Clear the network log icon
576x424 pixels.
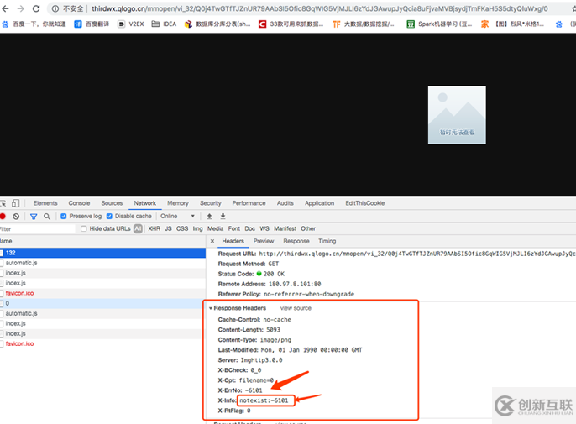(16, 217)
